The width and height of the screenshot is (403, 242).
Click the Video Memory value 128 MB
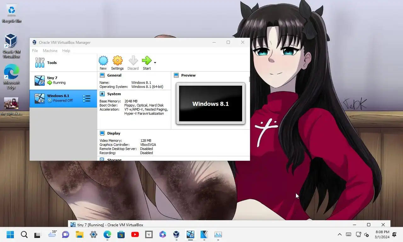click(145, 141)
